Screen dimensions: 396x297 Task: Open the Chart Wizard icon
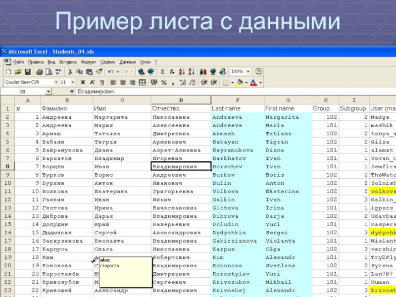pos(203,72)
